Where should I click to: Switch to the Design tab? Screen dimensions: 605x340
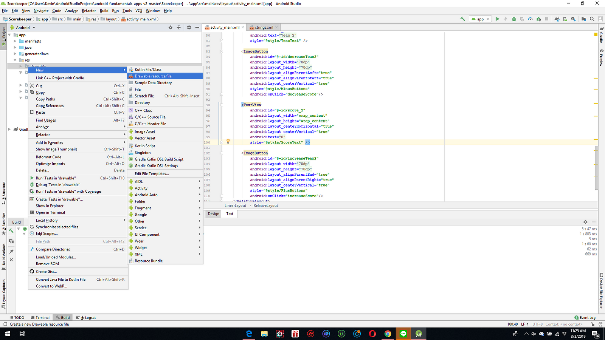[213, 214]
